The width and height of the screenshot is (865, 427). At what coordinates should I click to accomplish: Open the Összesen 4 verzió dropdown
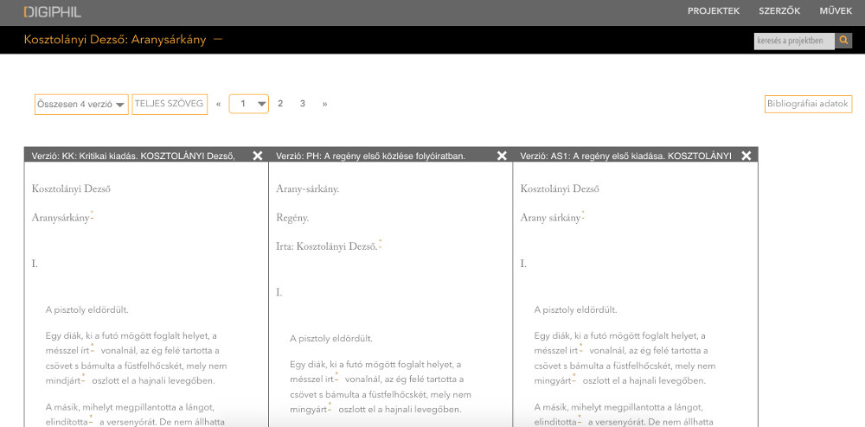[x=81, y=105]
